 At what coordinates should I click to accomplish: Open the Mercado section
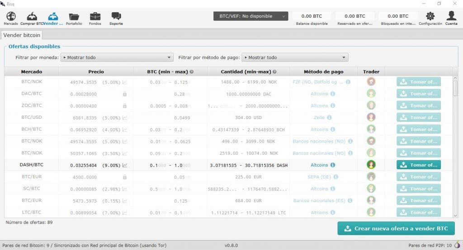pos(11,19)
